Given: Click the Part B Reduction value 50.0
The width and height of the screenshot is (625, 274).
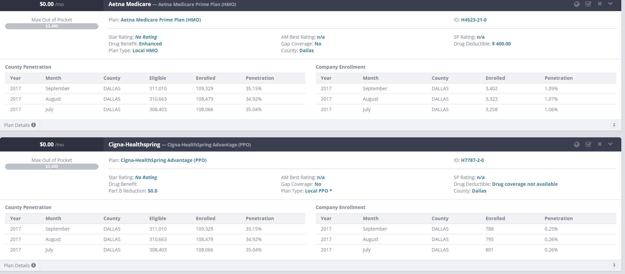Looking at the screenshot, I should pos(152,191).
